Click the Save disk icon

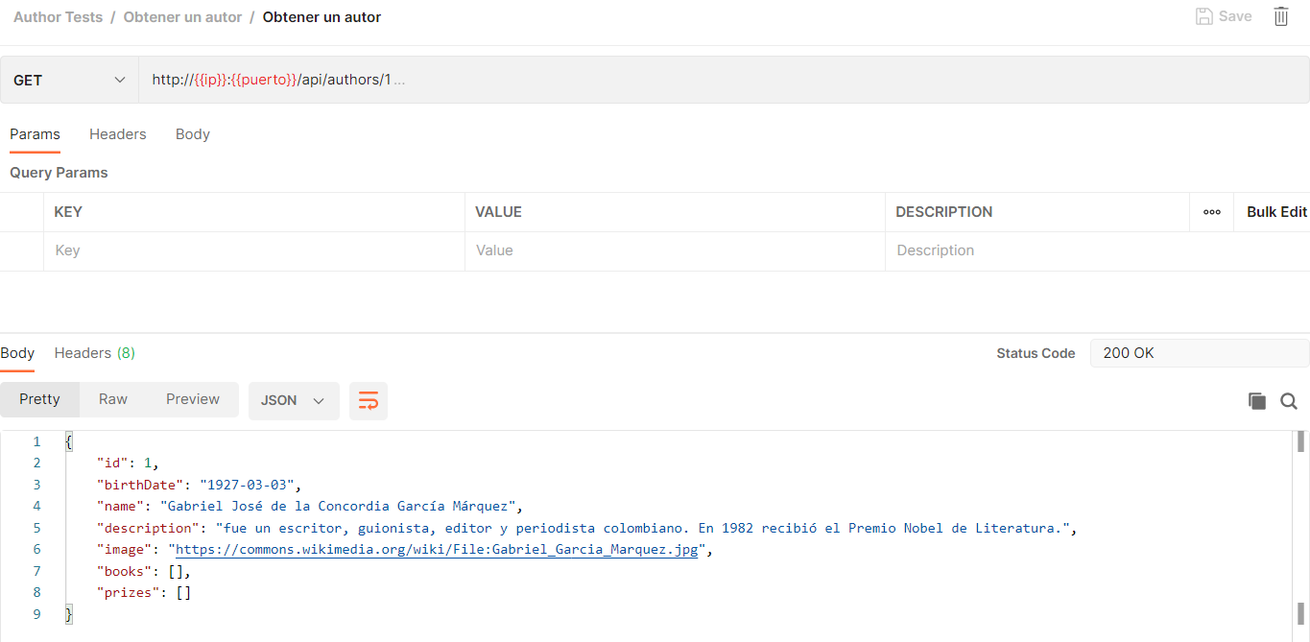click(1203, 16)
